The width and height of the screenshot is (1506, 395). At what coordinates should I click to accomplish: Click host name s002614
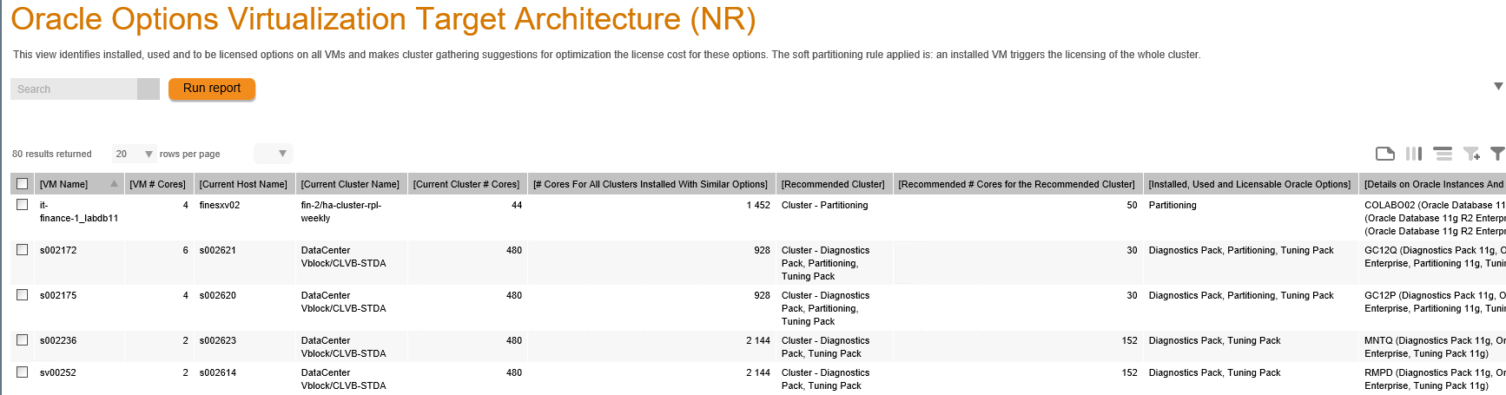218,372
